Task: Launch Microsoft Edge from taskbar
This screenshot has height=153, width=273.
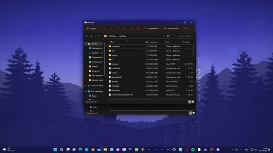Action: click(80, 150)
